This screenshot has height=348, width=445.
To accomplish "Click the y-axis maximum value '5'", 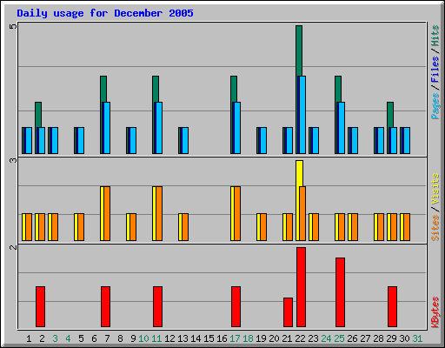I will 13,27.
